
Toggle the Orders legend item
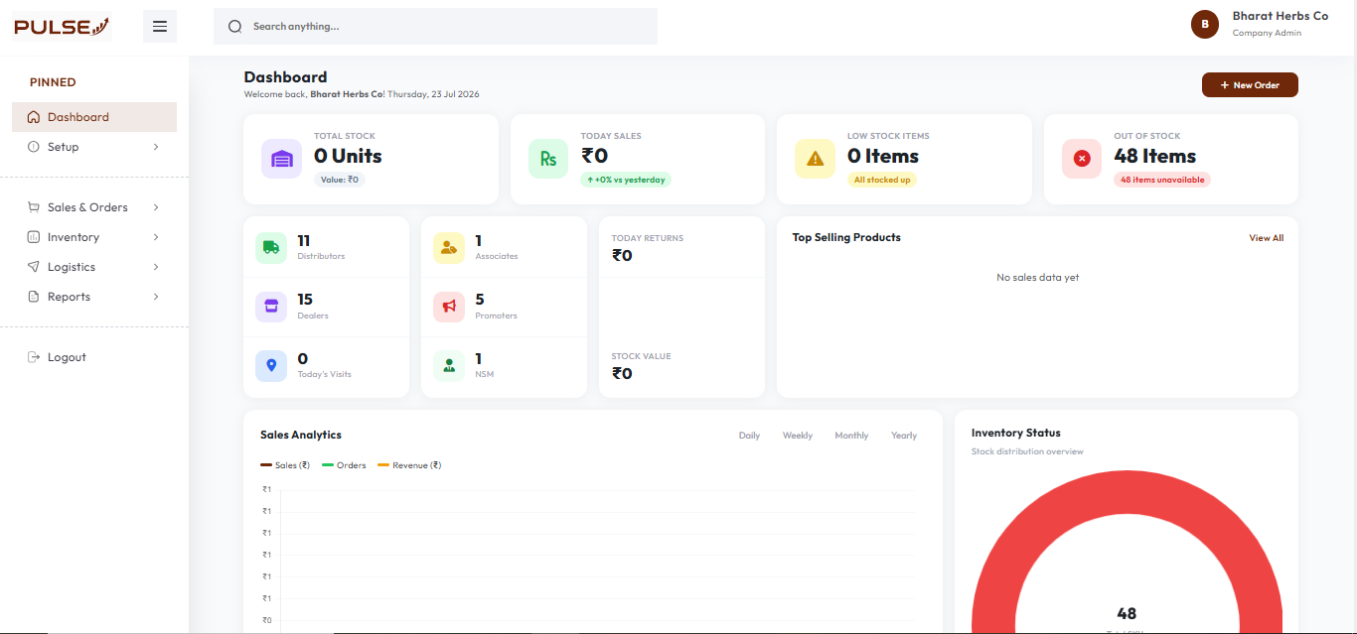coord(344,465)
